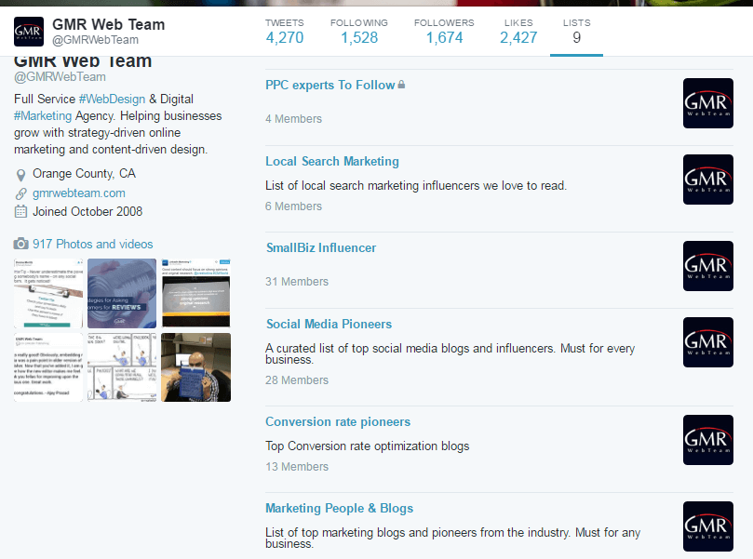Screen dimensions: 753x559
Task: Open the Conversion rate pioneers list
Action: pyautogui.click(x=338, y=421)
